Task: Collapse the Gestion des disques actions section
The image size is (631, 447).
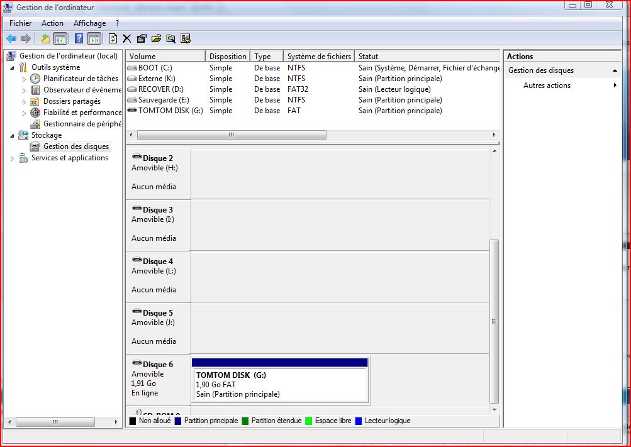Action: pyautogui.click(x=615, y=70)
